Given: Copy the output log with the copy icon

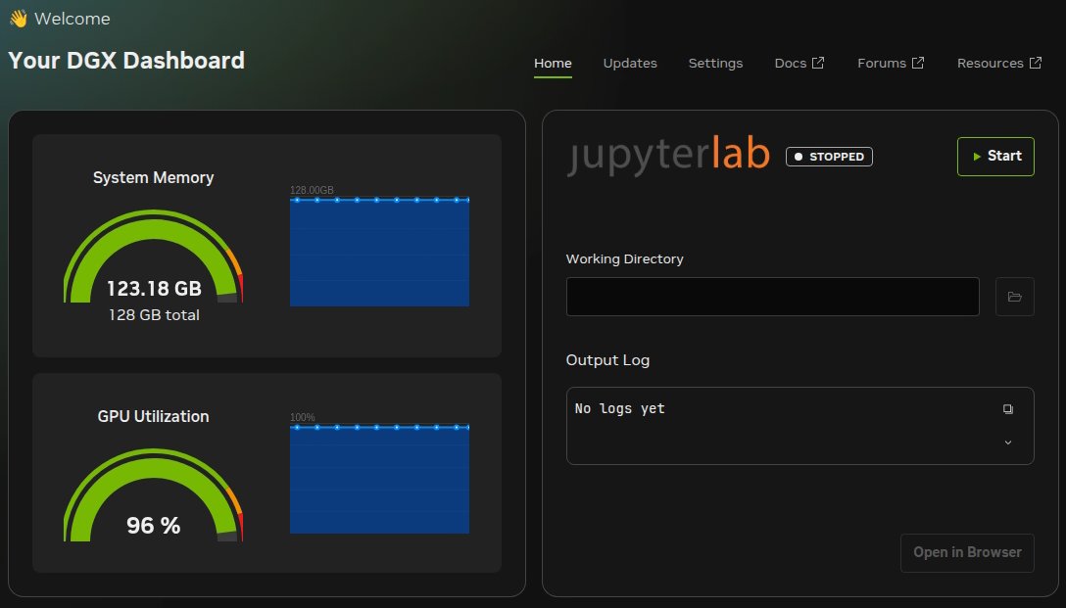Looking at the screenshot, I should 1007,409.
